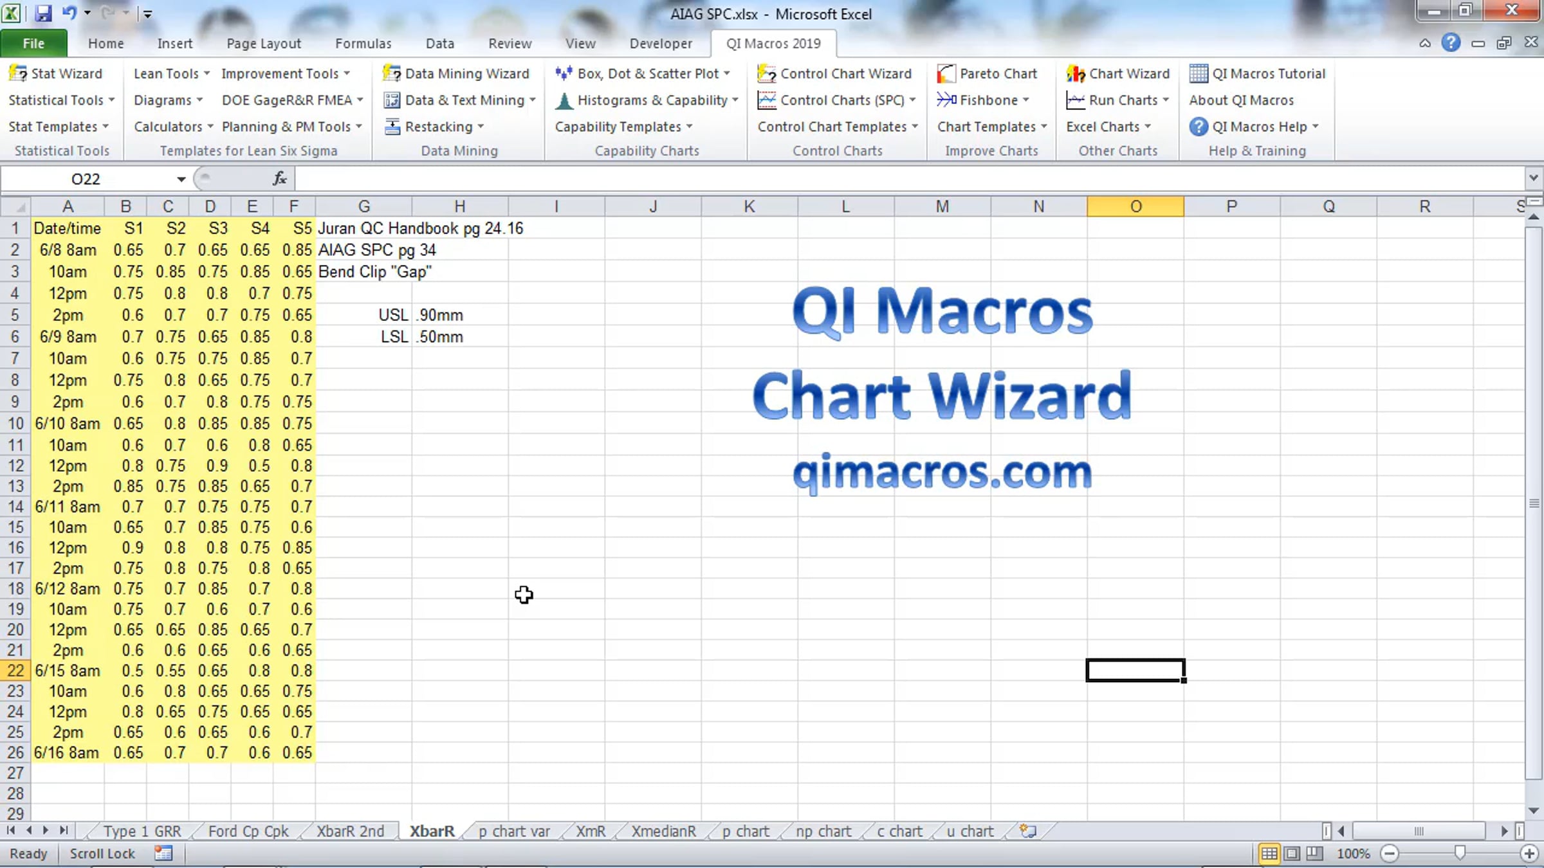1544x868 pixels.
Task: Click the Box, Dot & Scatter Plot icon
Action: click(564, 73)
